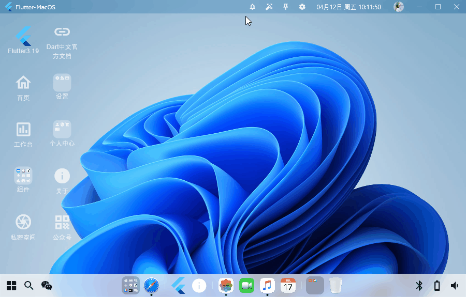Click the search magnifier in the taskbar
The image size is (466, 297).
(x=29, y=285)
